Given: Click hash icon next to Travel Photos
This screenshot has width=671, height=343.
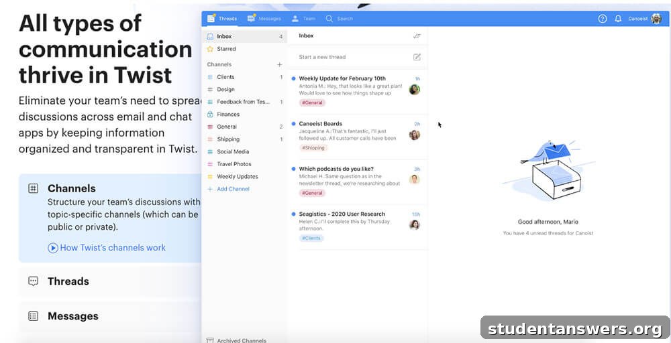Looking at the screenshot, I should [209, 163].
